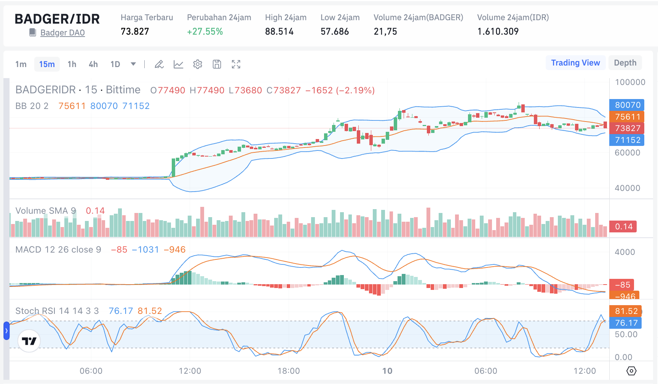Select the 1h timeframe
This screenshot has width=658, height=384.
pyautogui.click(x=72, y=64)
